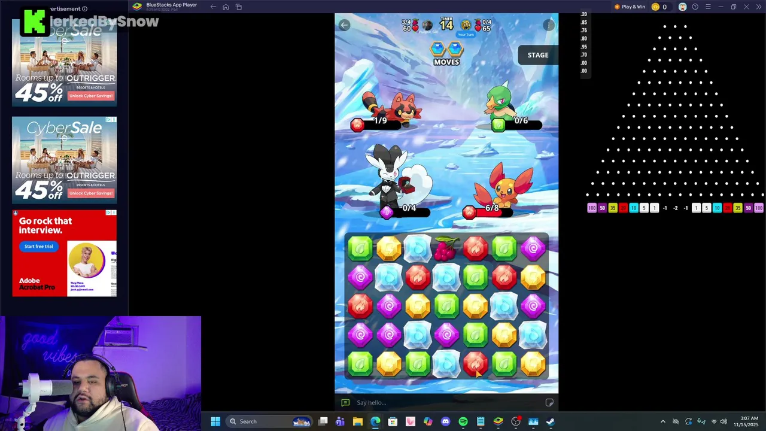This screenshot has height=431, width=766.
Task: Open File Explorer from the taskbar
Action: click(x=357, y=421)
